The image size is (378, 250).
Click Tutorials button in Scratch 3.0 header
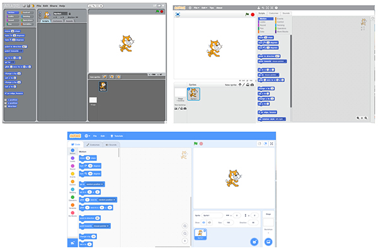click(117, 136)
